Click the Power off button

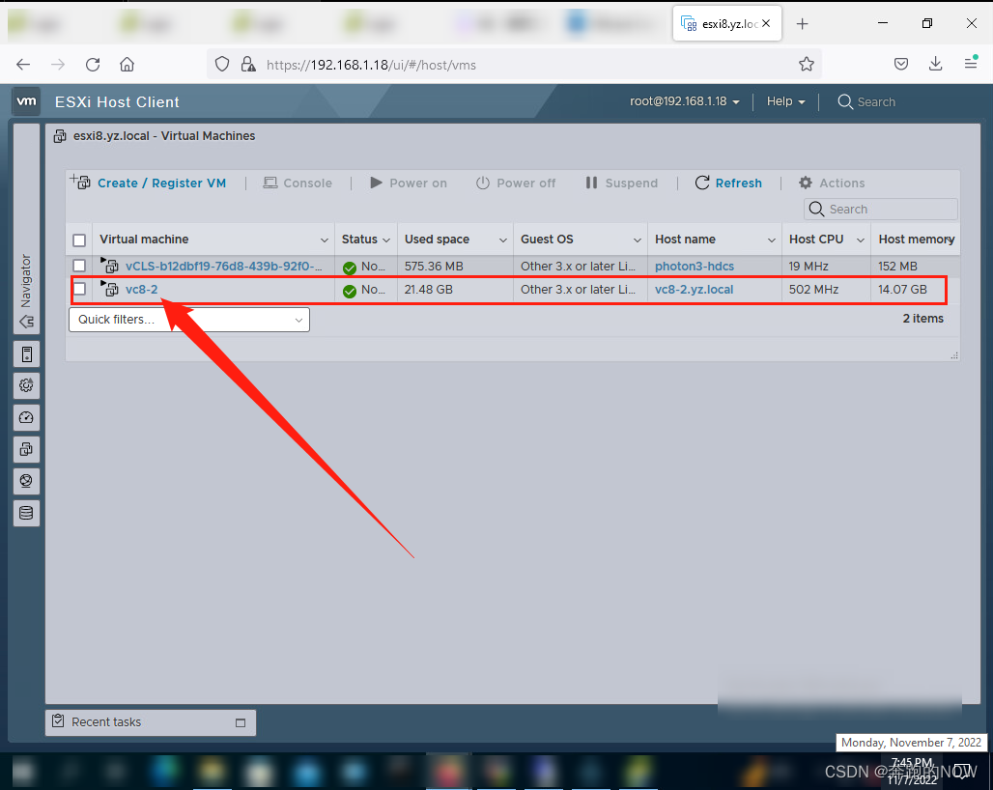[x=516, y=183]
